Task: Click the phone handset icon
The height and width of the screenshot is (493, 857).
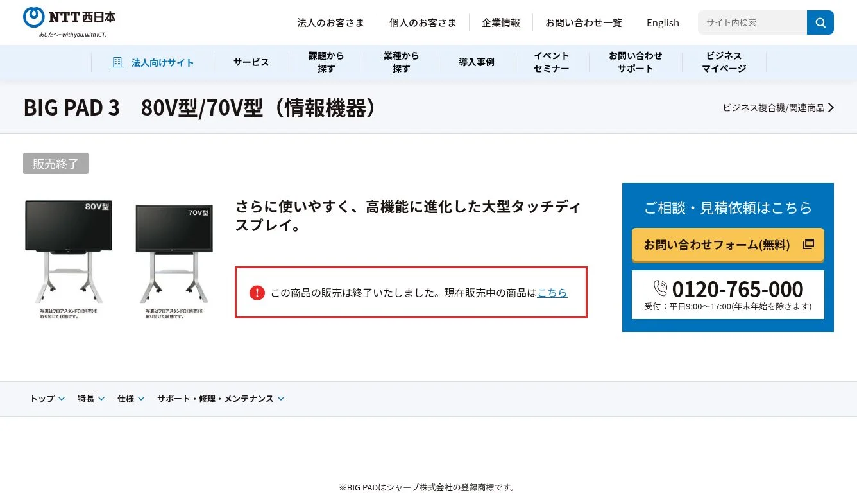Action: coord(661,288)
